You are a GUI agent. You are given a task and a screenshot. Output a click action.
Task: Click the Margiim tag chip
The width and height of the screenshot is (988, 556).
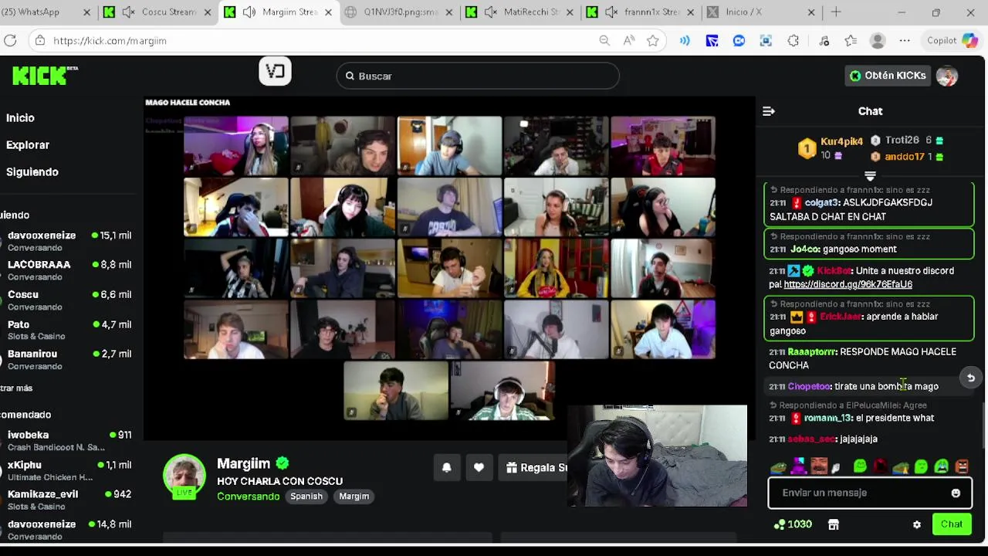[354, 497]
